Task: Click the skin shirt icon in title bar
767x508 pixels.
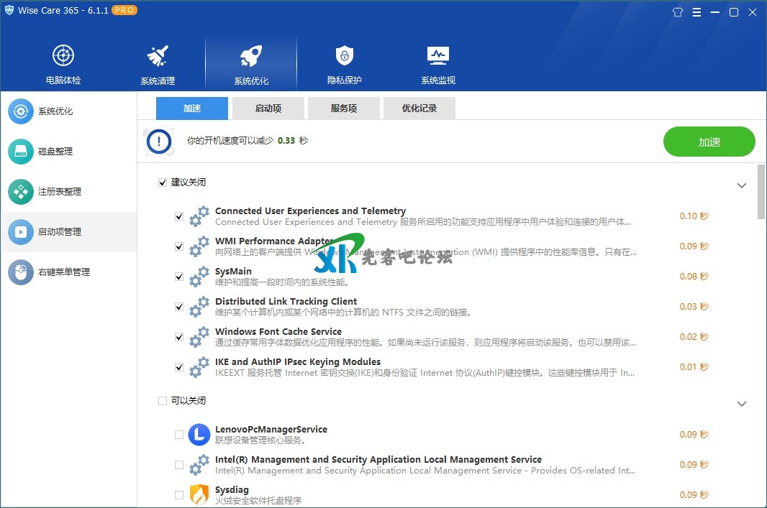Action: tap(677, 12)
